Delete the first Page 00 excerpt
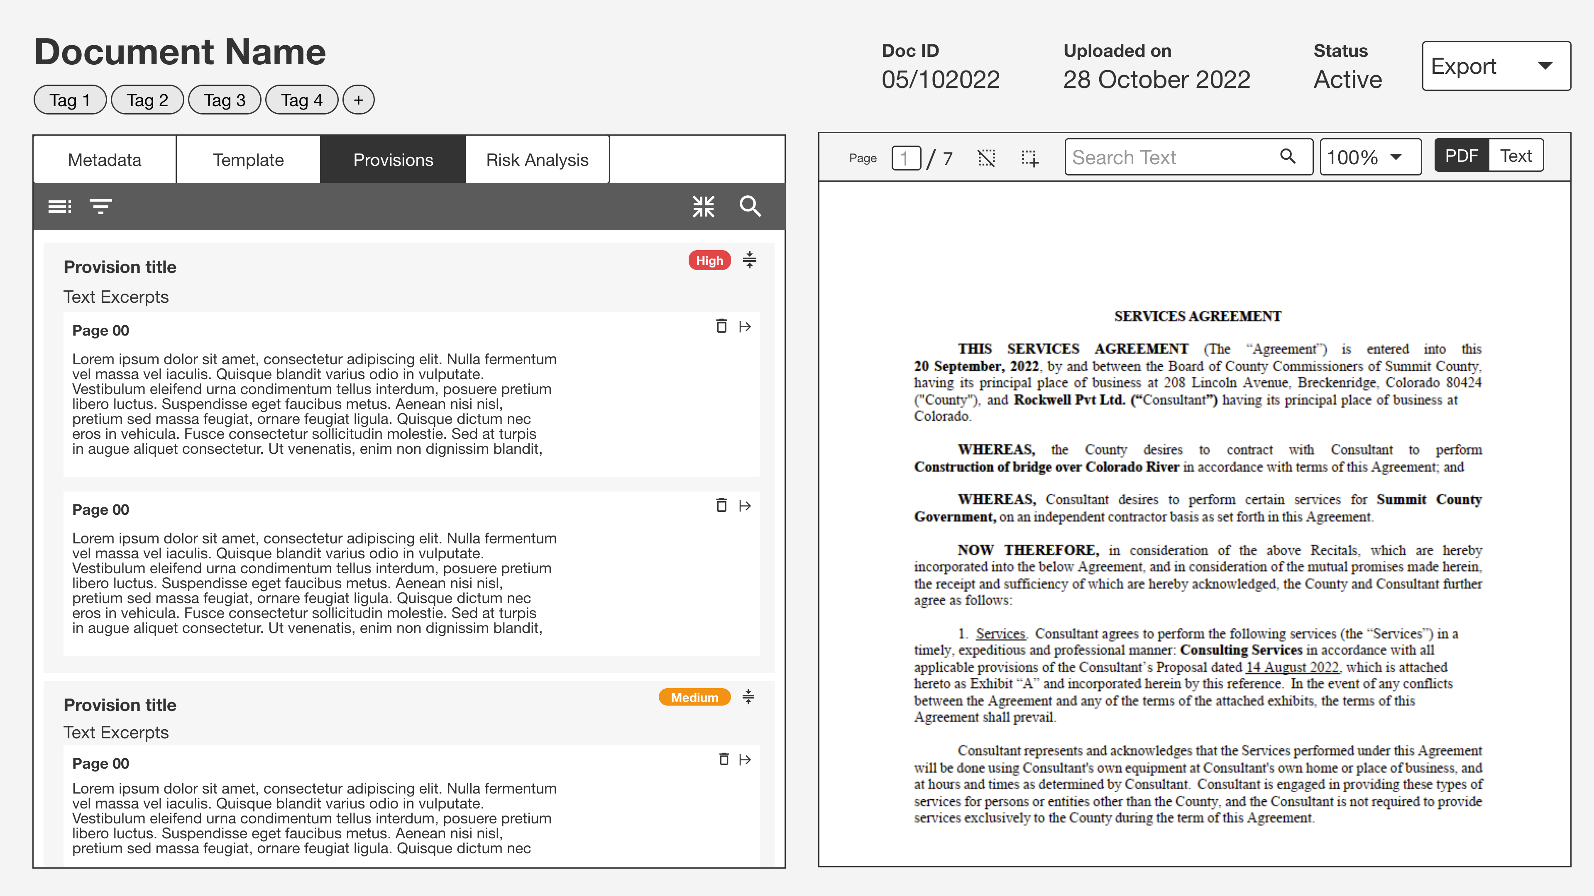Image resolution: width=1594 pixels, height=896 pixels. tap(721, 326)
